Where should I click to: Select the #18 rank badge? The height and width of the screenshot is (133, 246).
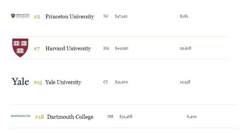tap(39, 117)
